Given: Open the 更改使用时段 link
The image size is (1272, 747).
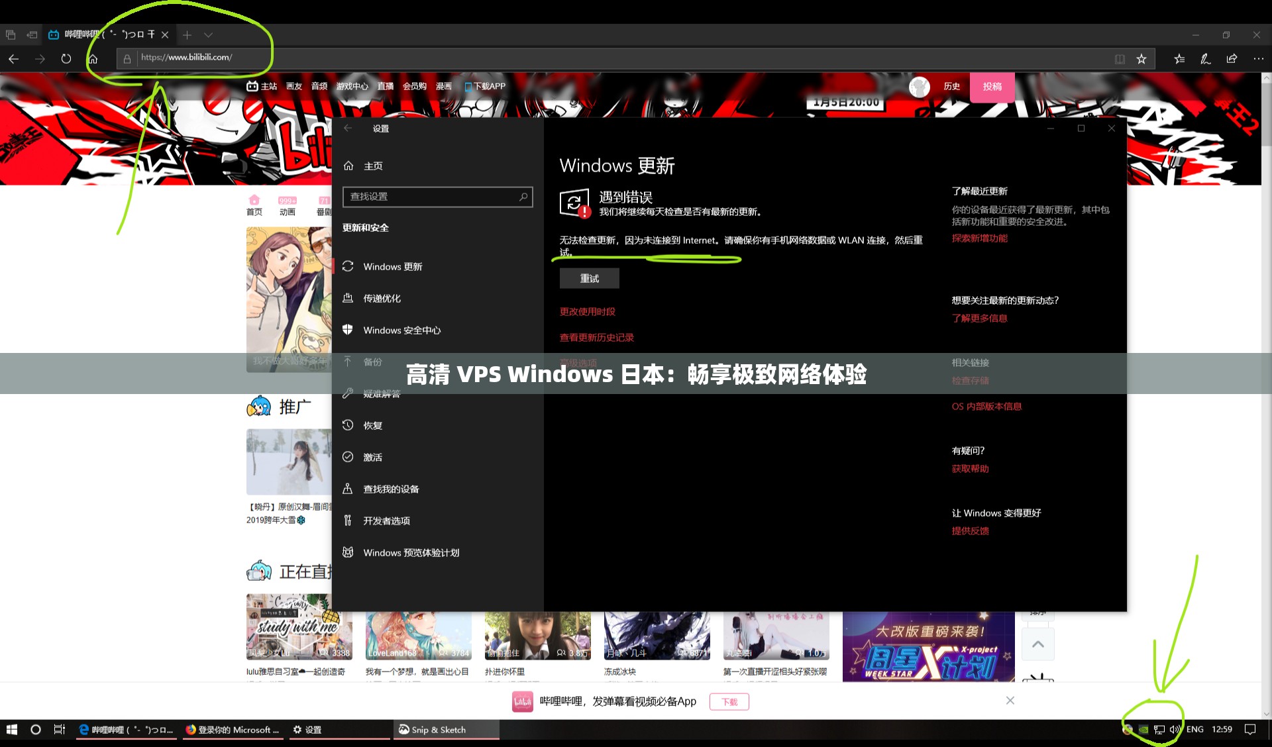Looking at the screenshot, I should pyautogui.click(x=586, y=311).
